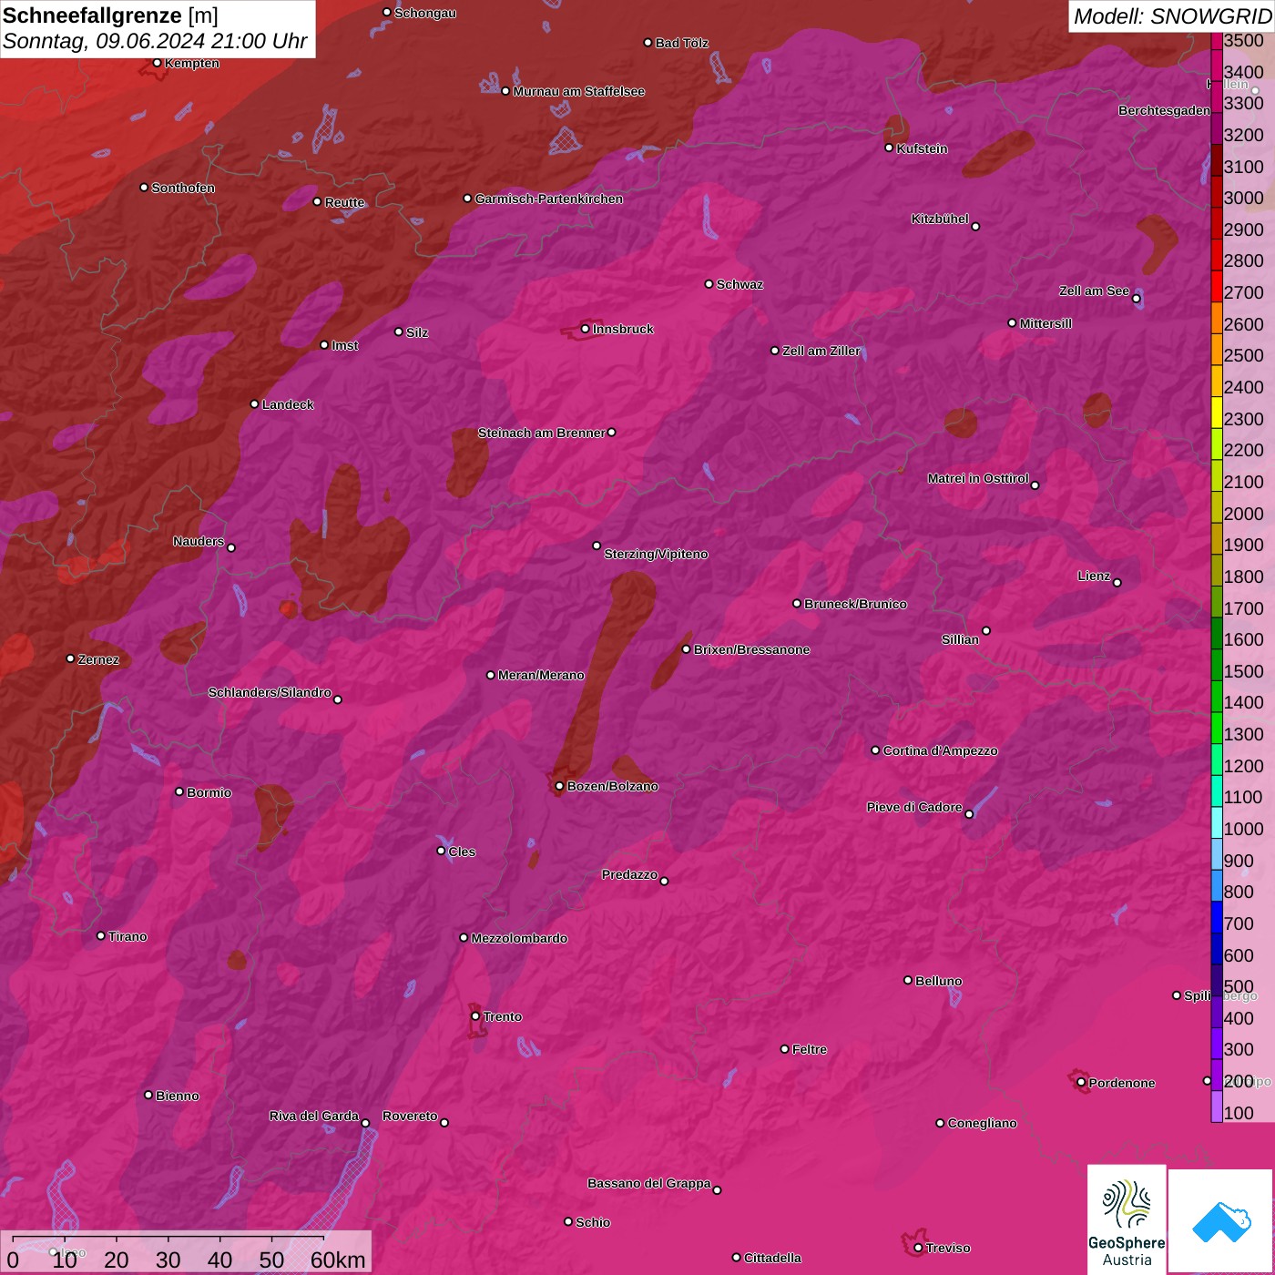Click the Innsbruck city marker
The image size is (1275, 1275).
pos(586,329)
